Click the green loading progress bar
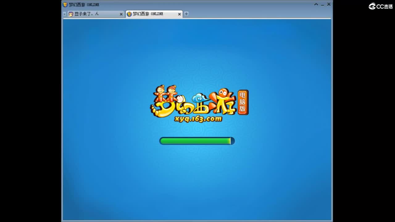 point(197,141)
